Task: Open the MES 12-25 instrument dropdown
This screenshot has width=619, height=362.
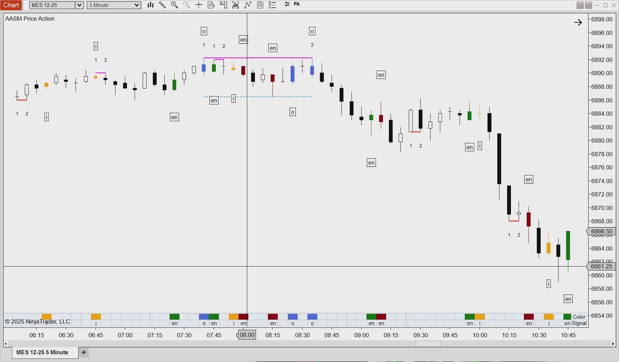Action: [x=56, y=5]
